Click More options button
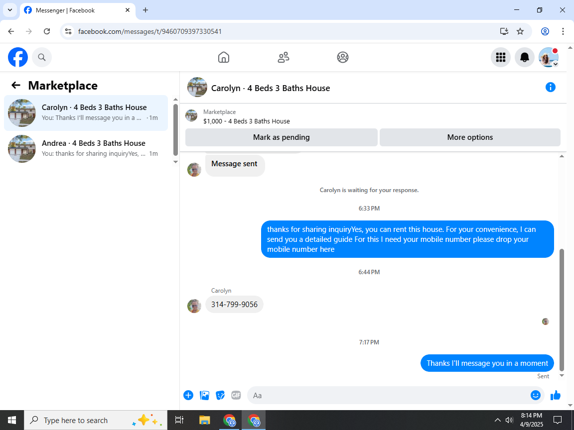This screenshot has width=574, height=430. point(470,137)
